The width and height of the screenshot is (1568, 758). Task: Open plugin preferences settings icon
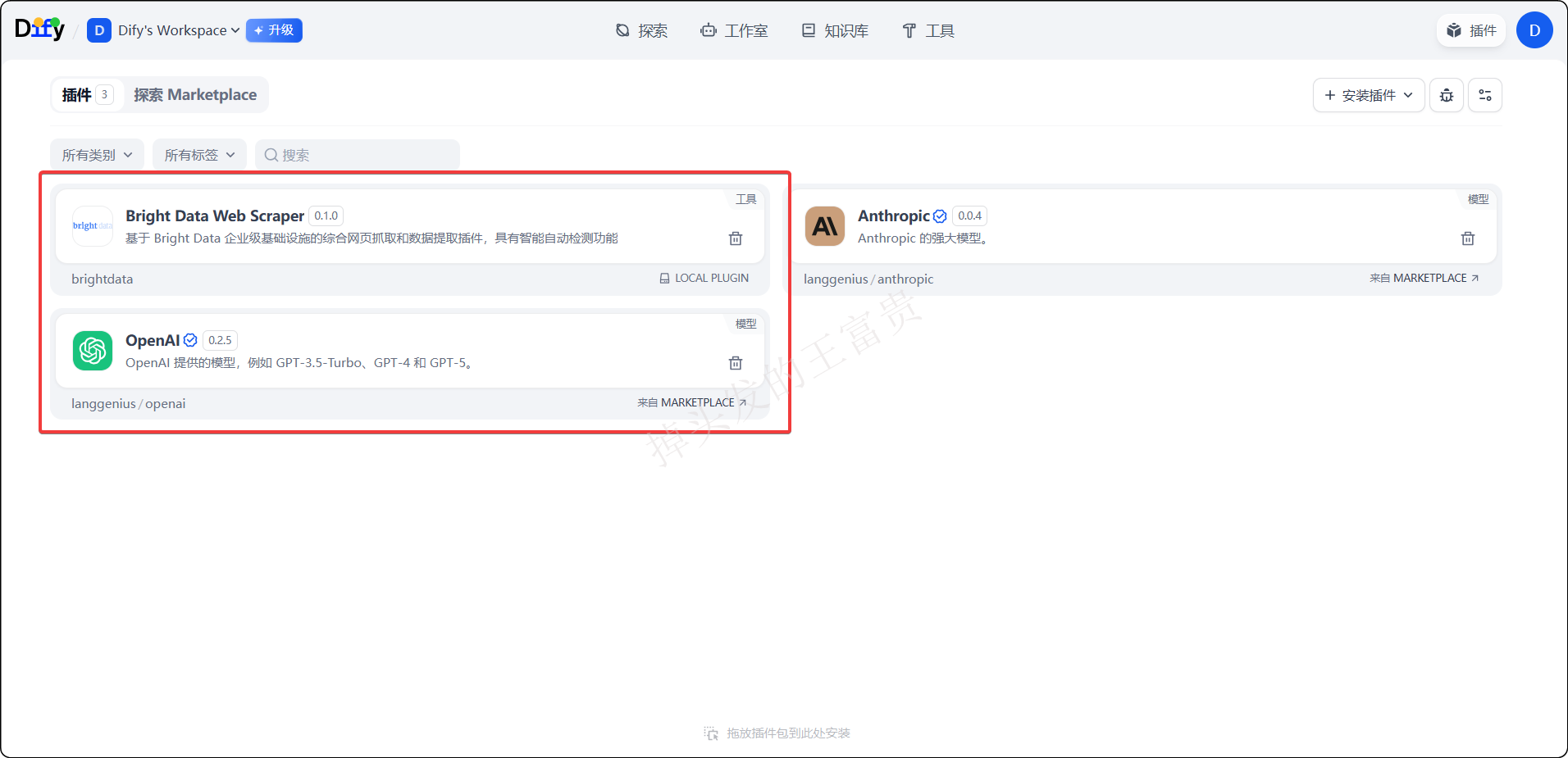(x=1485, y=95)
